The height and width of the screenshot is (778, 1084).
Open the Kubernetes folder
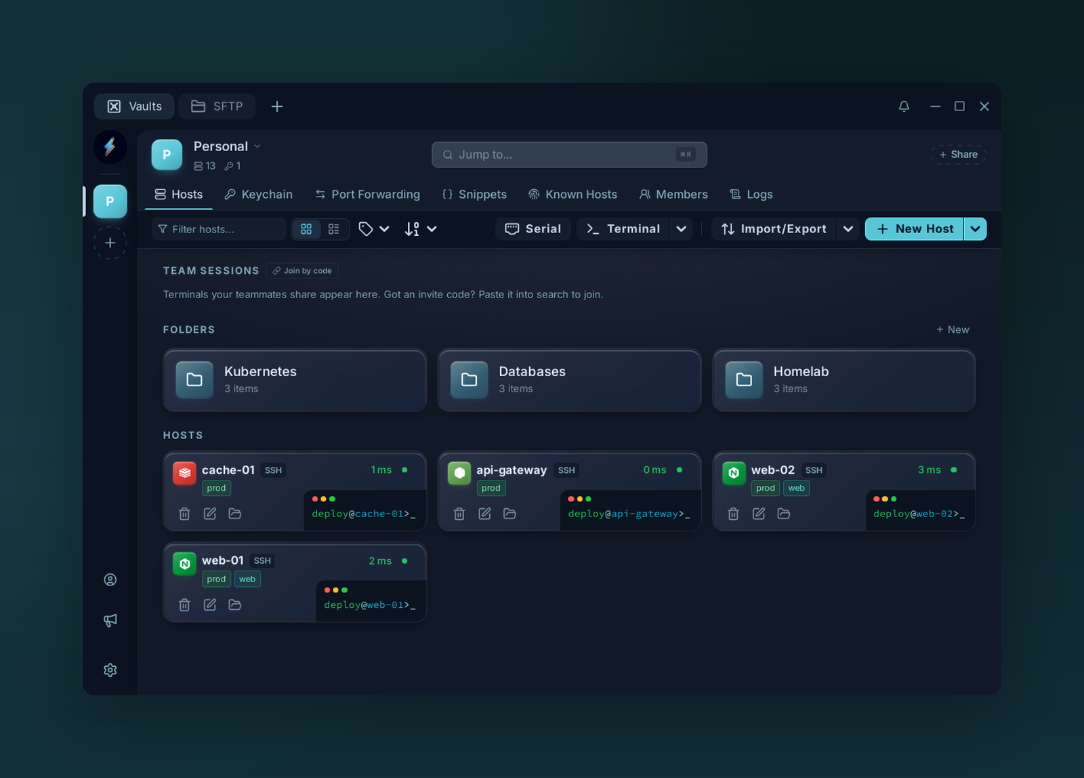click(295, 380)
